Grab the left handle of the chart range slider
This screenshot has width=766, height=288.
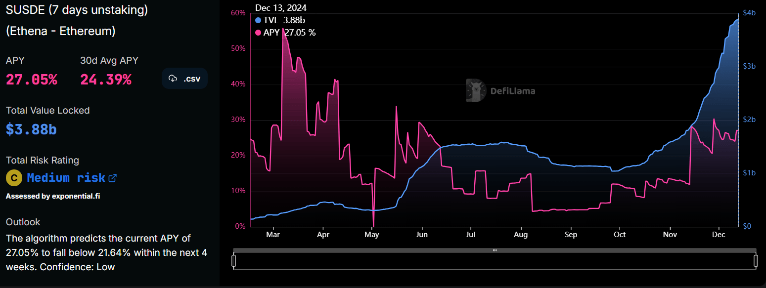(x=234, y=260)
